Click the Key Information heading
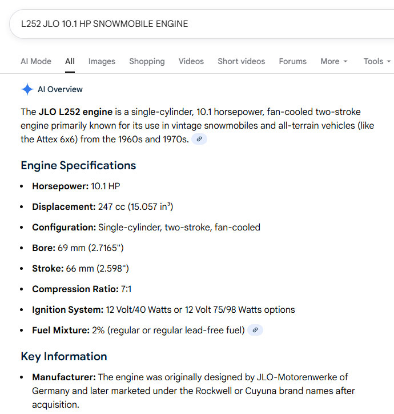This screenshot has width=394, height=414. tap(64, 356)
